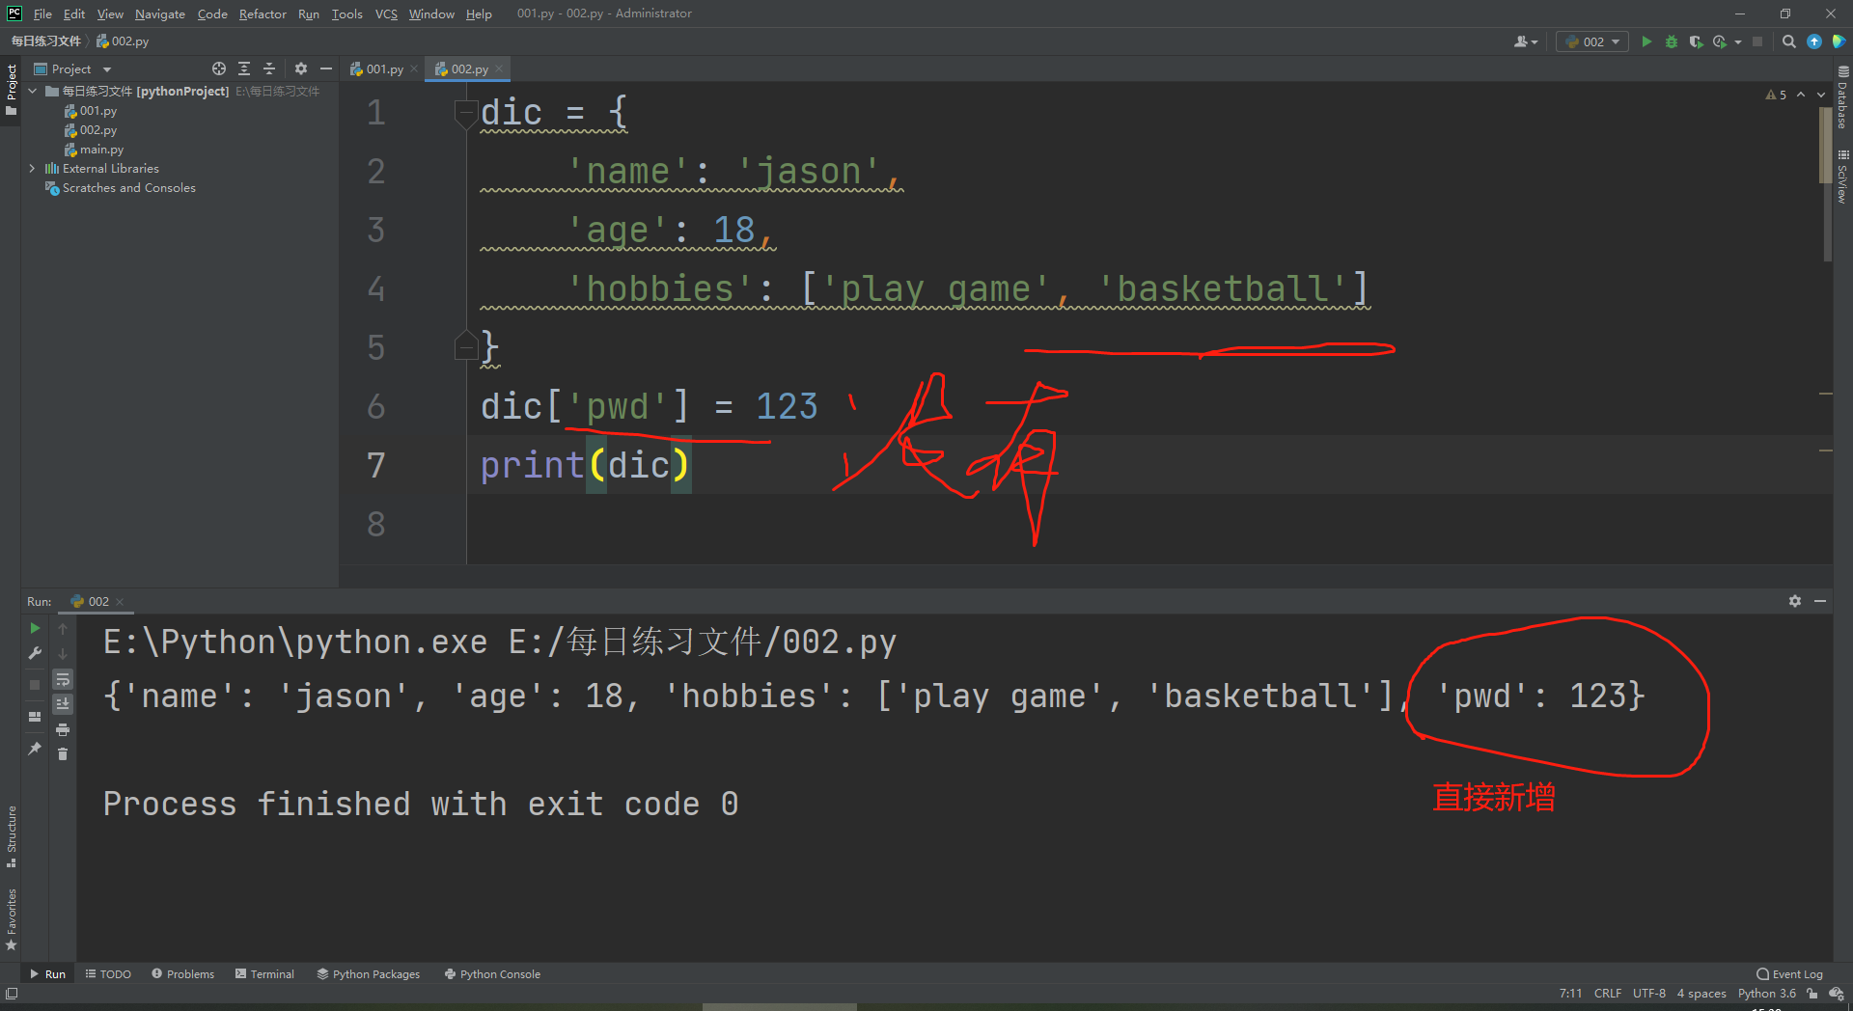Toggle file read-only lock in status bar
1853x1011 pixels.
(x=1812, y=994)
